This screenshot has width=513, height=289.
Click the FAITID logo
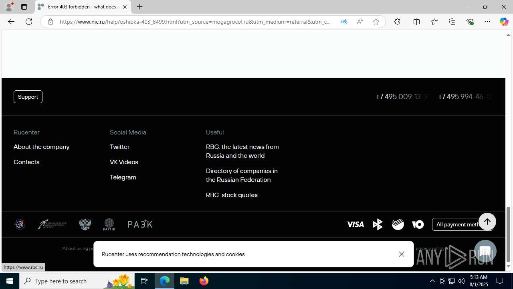109,224
